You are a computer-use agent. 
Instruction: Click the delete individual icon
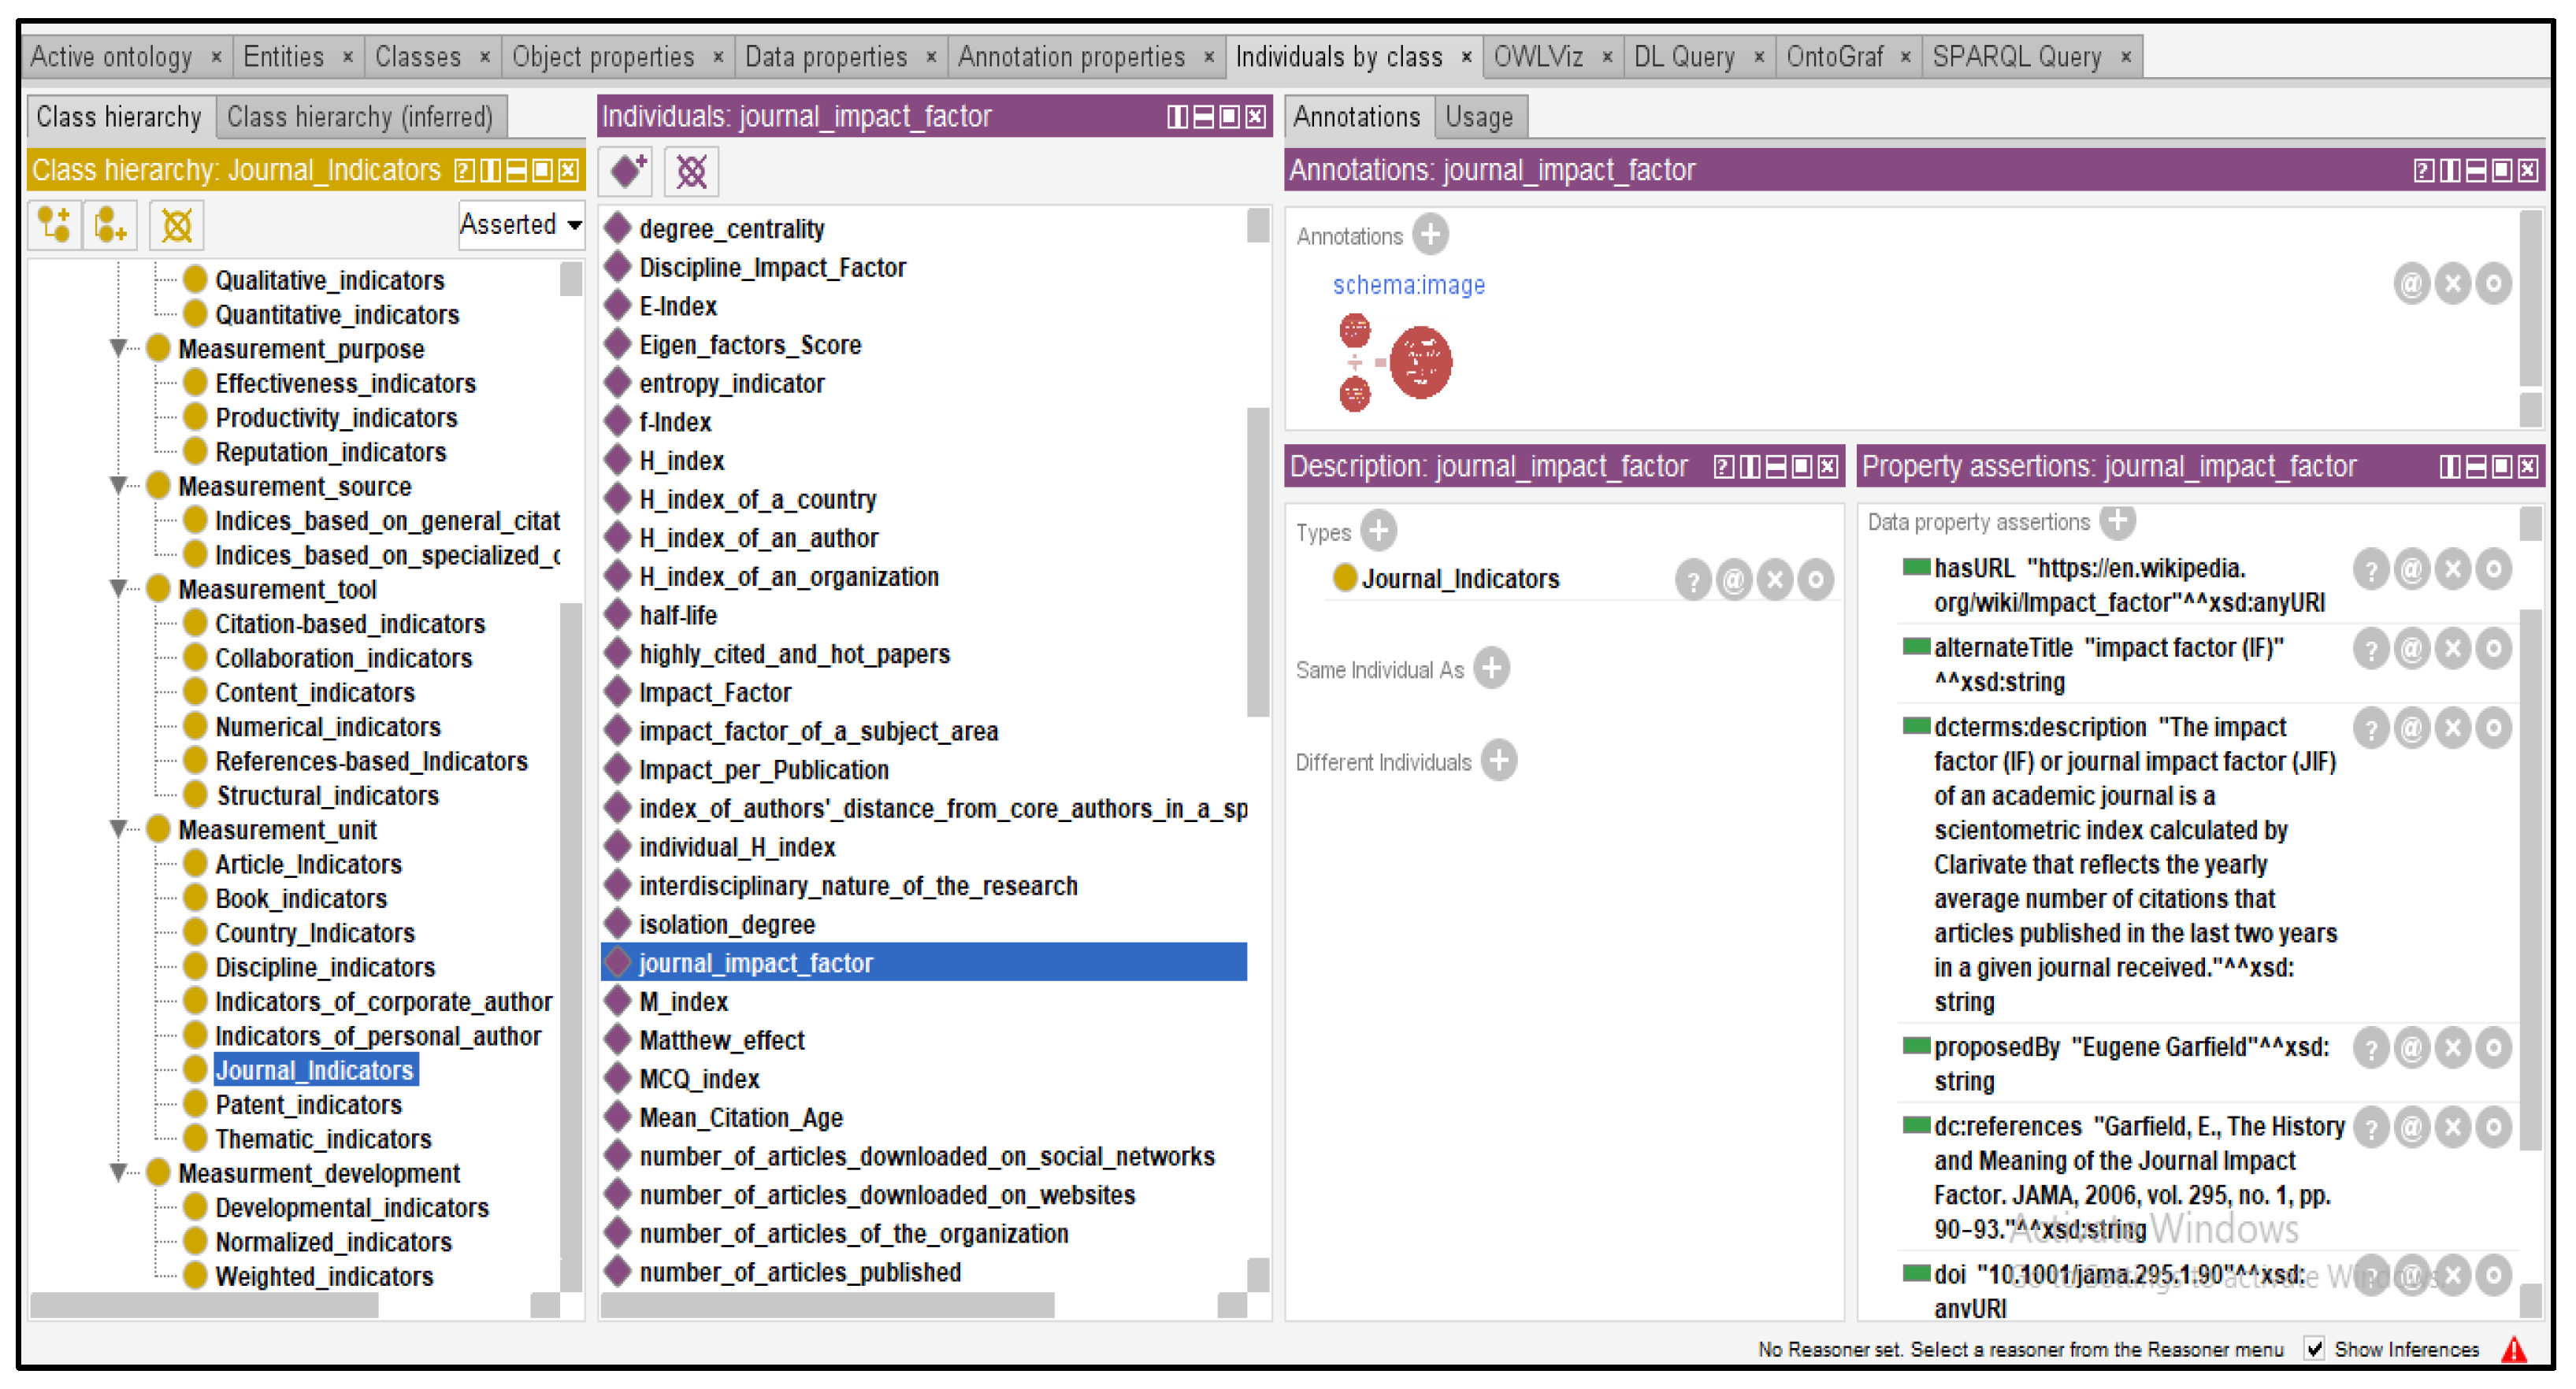pos(691,171)
